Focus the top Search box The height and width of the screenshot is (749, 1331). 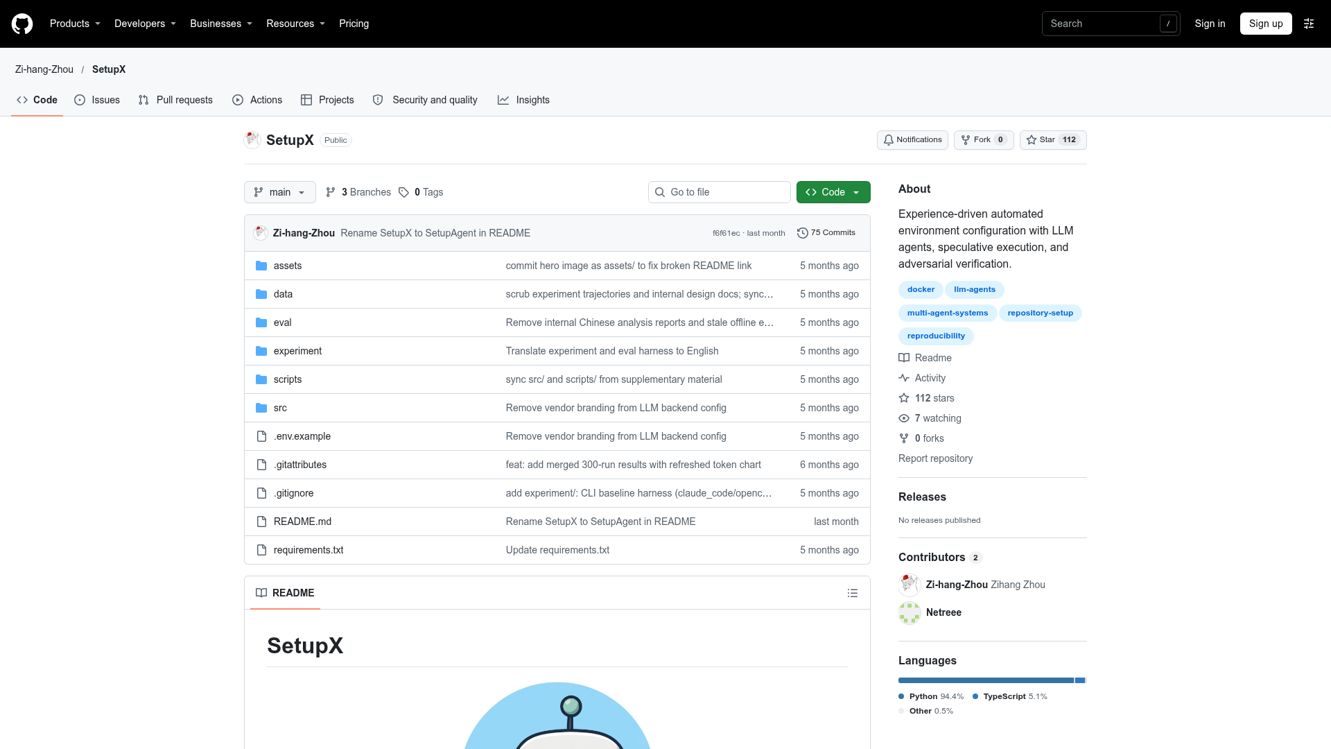coord(1111,24)
